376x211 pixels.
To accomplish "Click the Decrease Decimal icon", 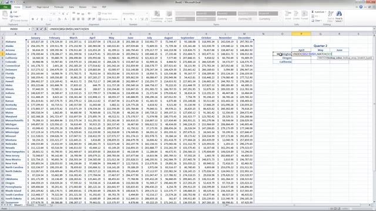I will coord(146,19).
